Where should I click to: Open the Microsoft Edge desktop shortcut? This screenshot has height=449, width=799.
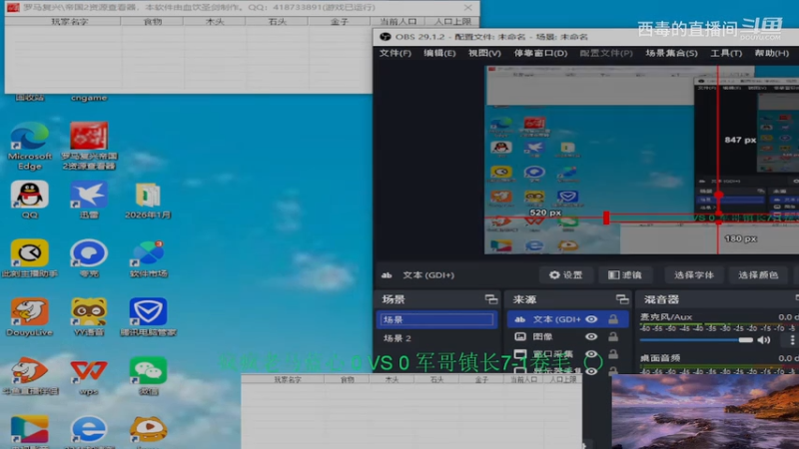coord(30,145)
